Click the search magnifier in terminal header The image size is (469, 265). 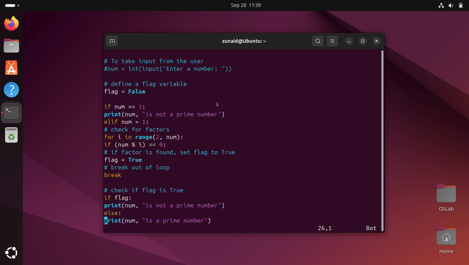318,41
